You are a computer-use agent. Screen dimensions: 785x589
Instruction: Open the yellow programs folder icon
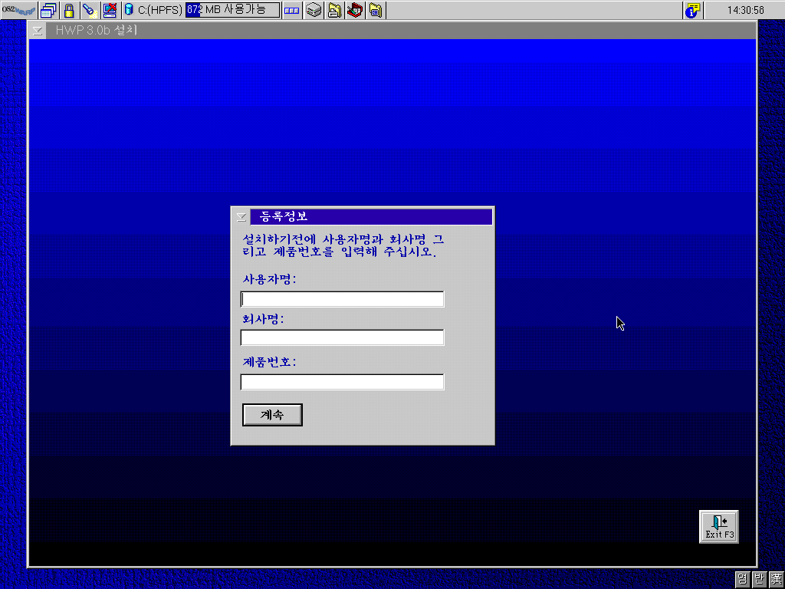click(x=376, y=10)
